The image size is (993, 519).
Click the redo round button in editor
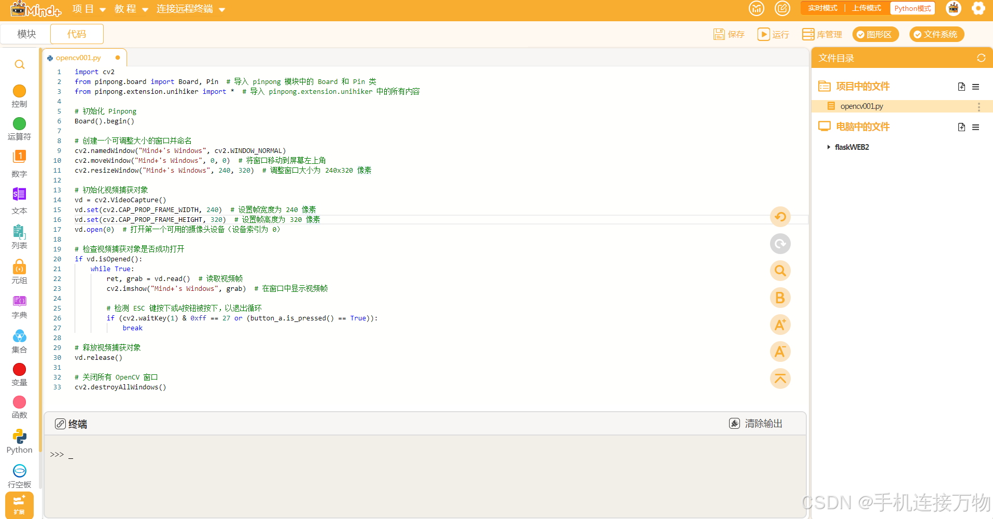(780, 244)
